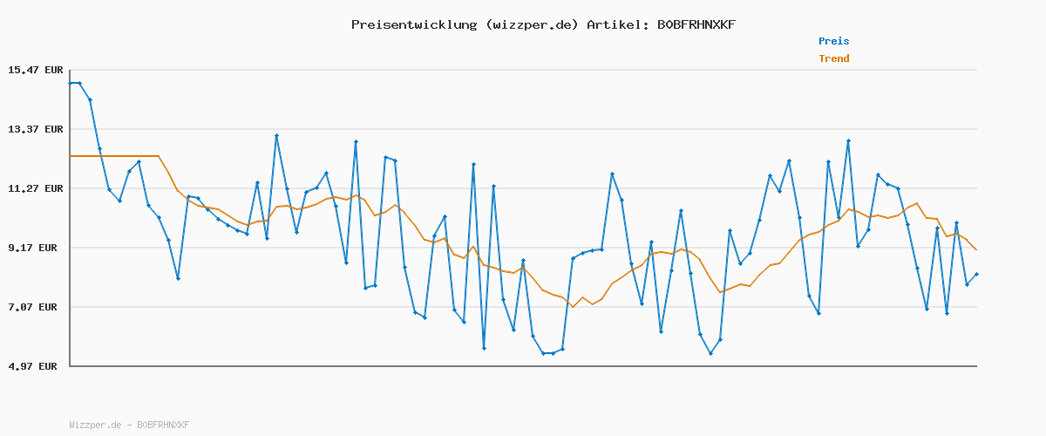
Task: Click the vertical y-axis line
Action: (70, 218)
